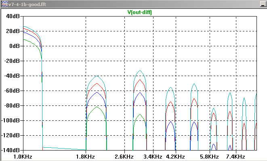267x161 pixels.
Task: Click the -100dB vertical axis label
Action: click(11, 120)
